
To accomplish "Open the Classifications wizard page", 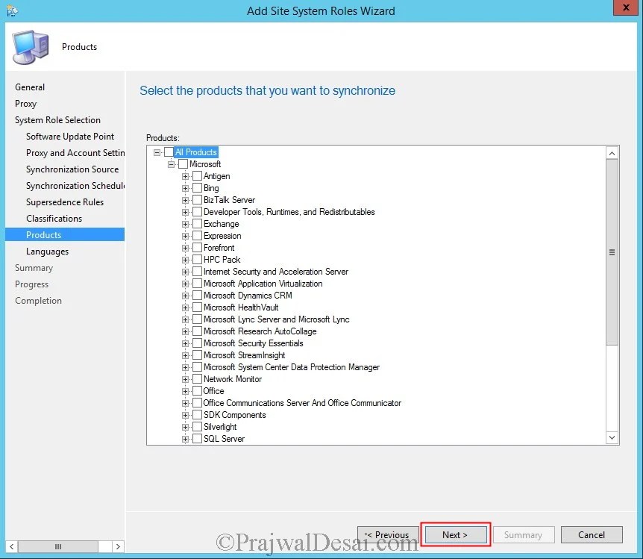I will click(54, 218).
